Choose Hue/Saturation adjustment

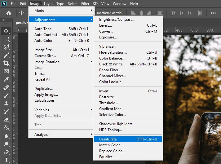coord(128,52)
